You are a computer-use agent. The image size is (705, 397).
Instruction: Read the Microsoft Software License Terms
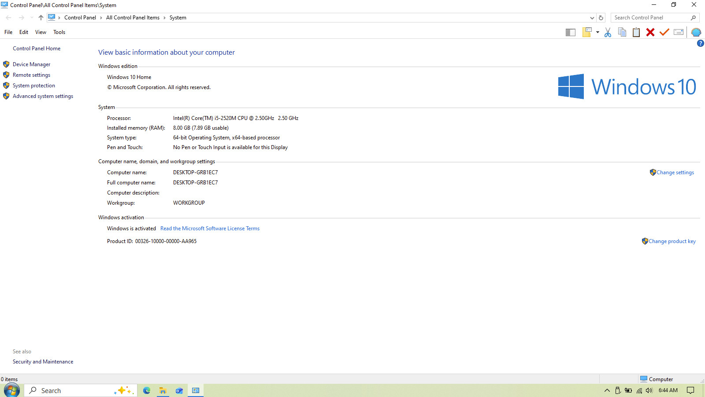click(210, 228)
